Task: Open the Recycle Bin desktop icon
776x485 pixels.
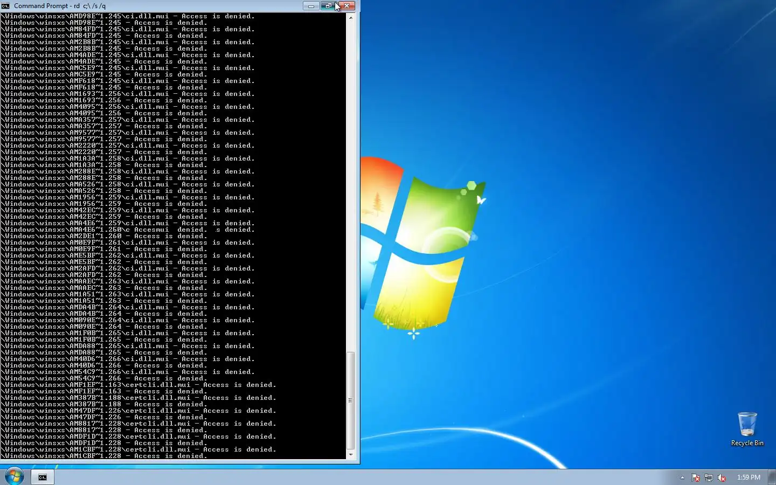Action: click(747, 429)
